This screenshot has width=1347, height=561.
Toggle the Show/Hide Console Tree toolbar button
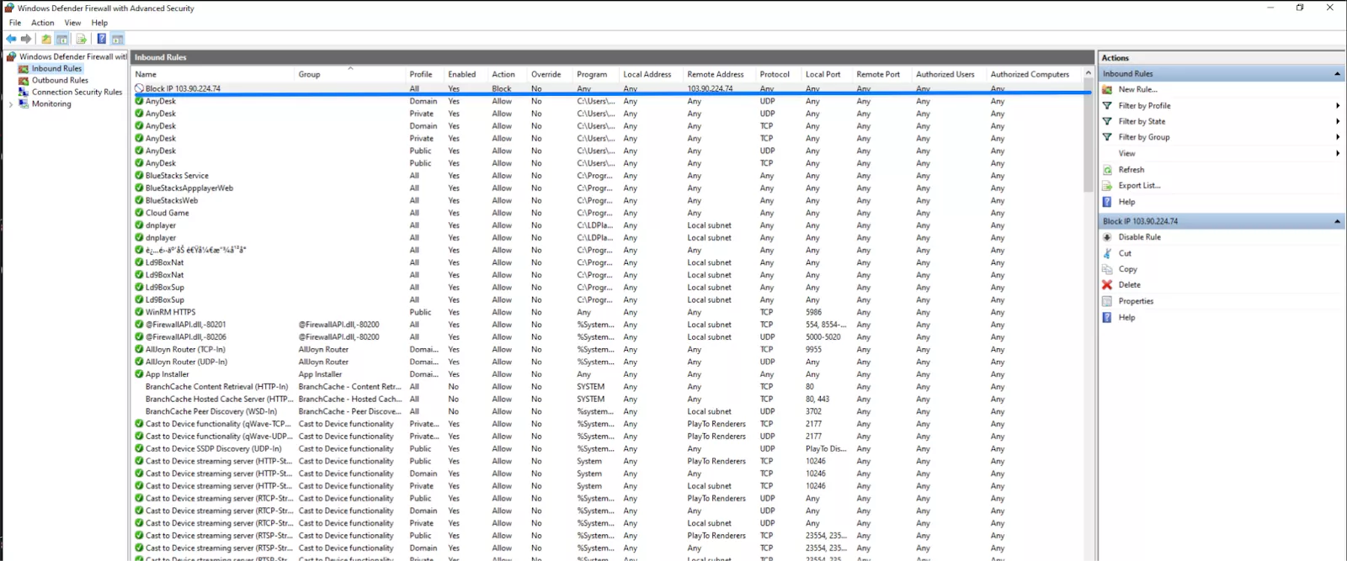[62, 39]
